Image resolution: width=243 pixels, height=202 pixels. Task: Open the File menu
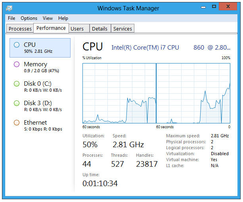click(11, 18)
